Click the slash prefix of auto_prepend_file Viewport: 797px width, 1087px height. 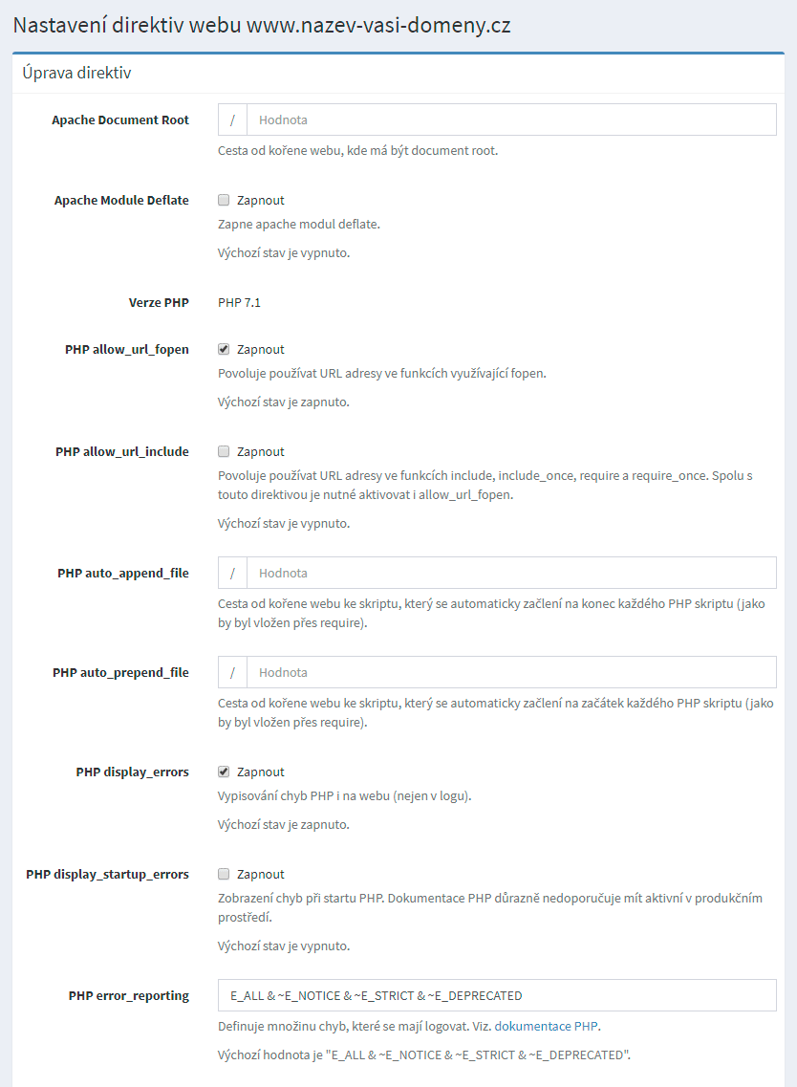tap(232, 673)
